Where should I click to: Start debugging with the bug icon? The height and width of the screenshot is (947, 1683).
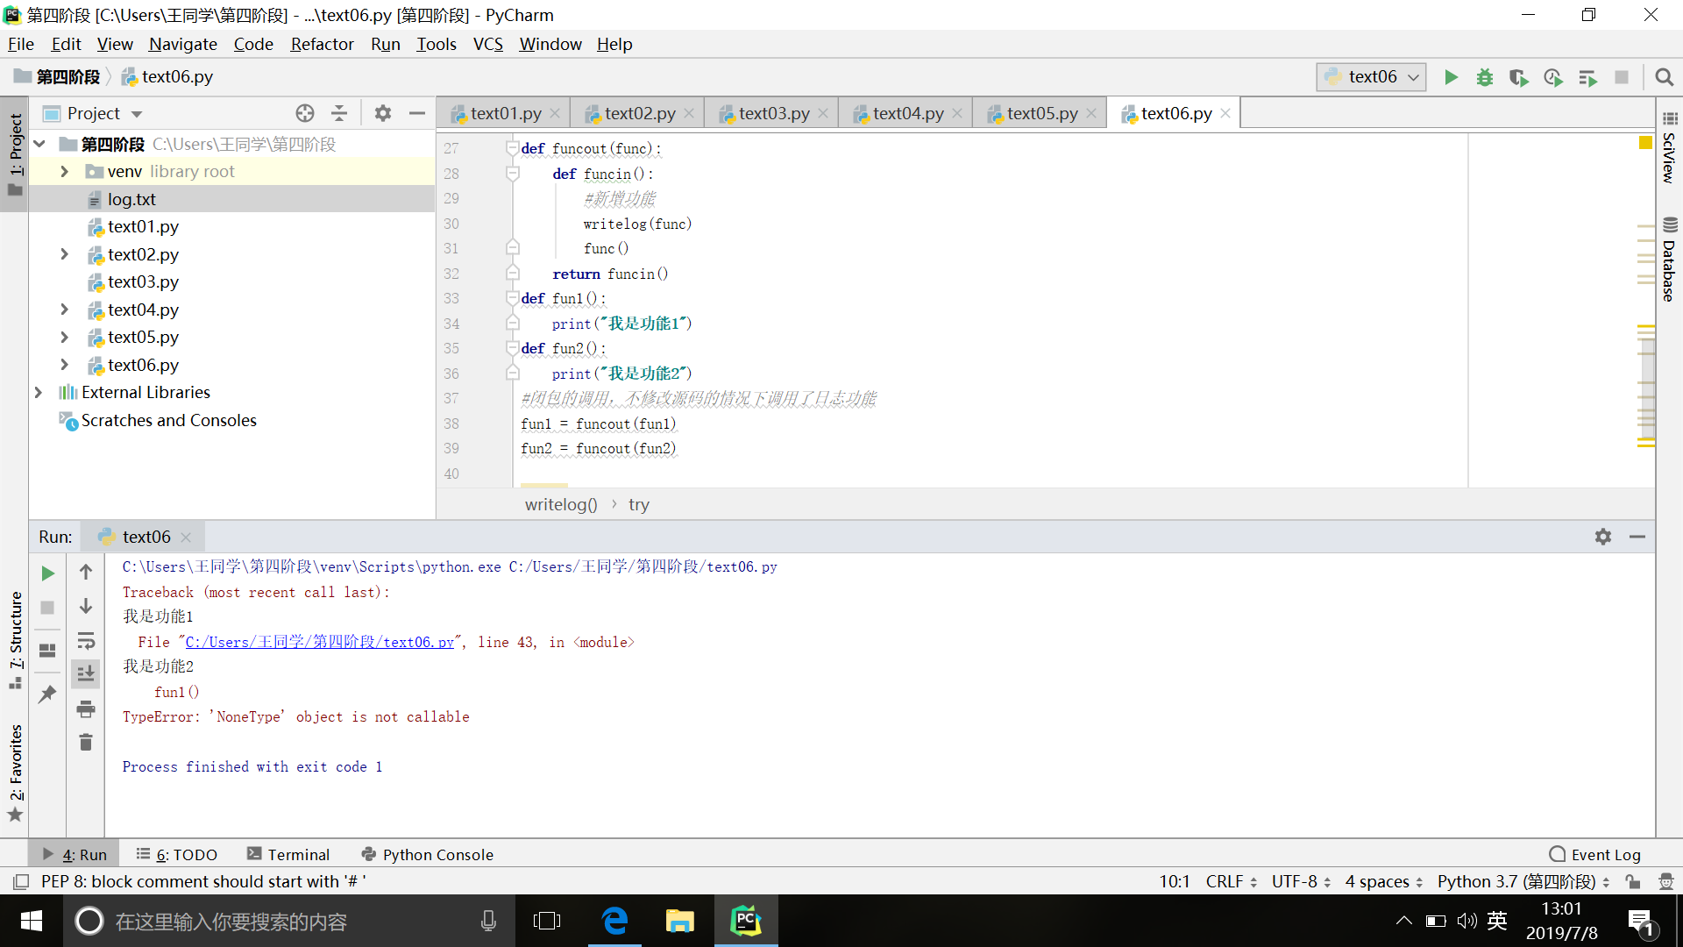[x=1485, y=77]
